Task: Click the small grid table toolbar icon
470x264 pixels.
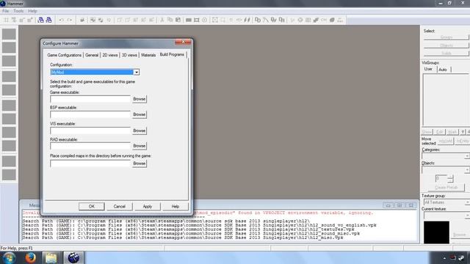Action: point(308,20)
